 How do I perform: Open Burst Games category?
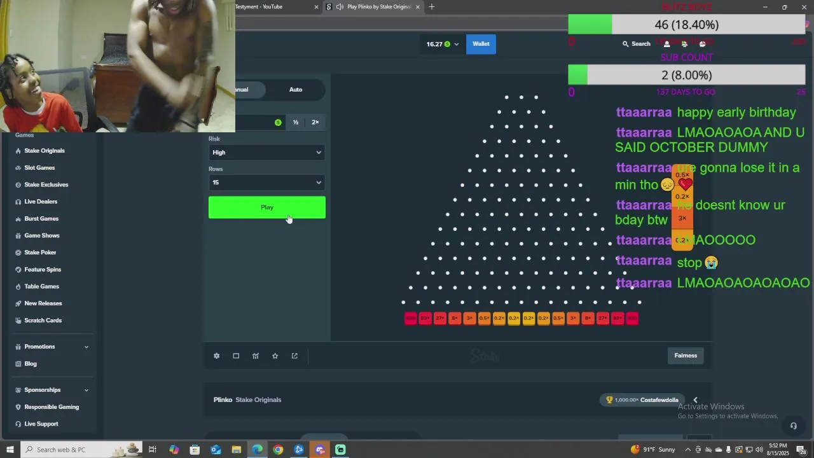tap(41, 219)
